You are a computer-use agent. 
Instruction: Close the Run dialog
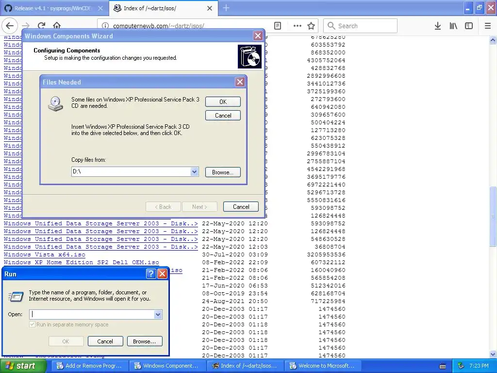162,274
